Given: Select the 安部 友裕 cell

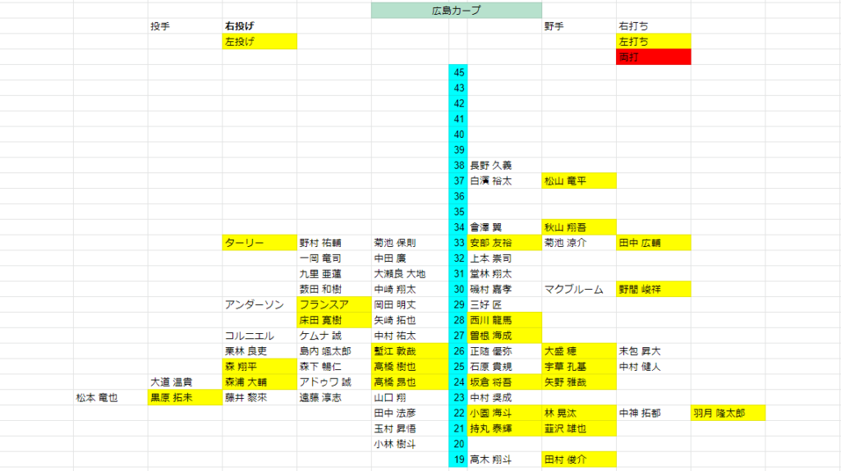Looking at the screenshot, I should point(504,243).
